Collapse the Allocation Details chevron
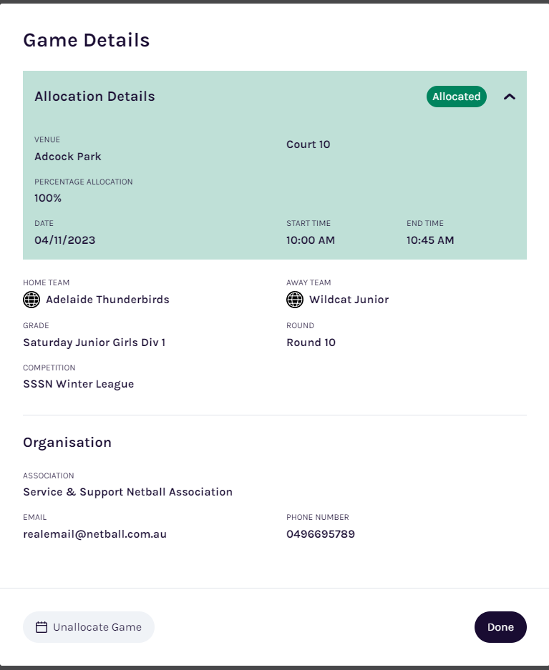Screen dimensions: 549x670 [x=509, y=97]
